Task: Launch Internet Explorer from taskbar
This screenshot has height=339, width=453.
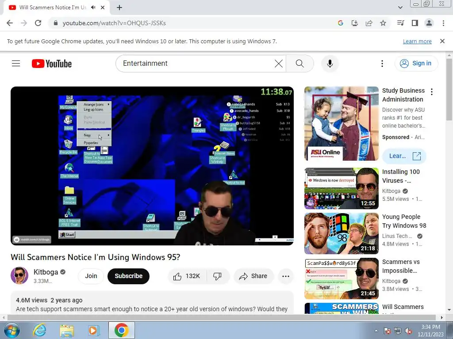Action: (x=39, y=330)
